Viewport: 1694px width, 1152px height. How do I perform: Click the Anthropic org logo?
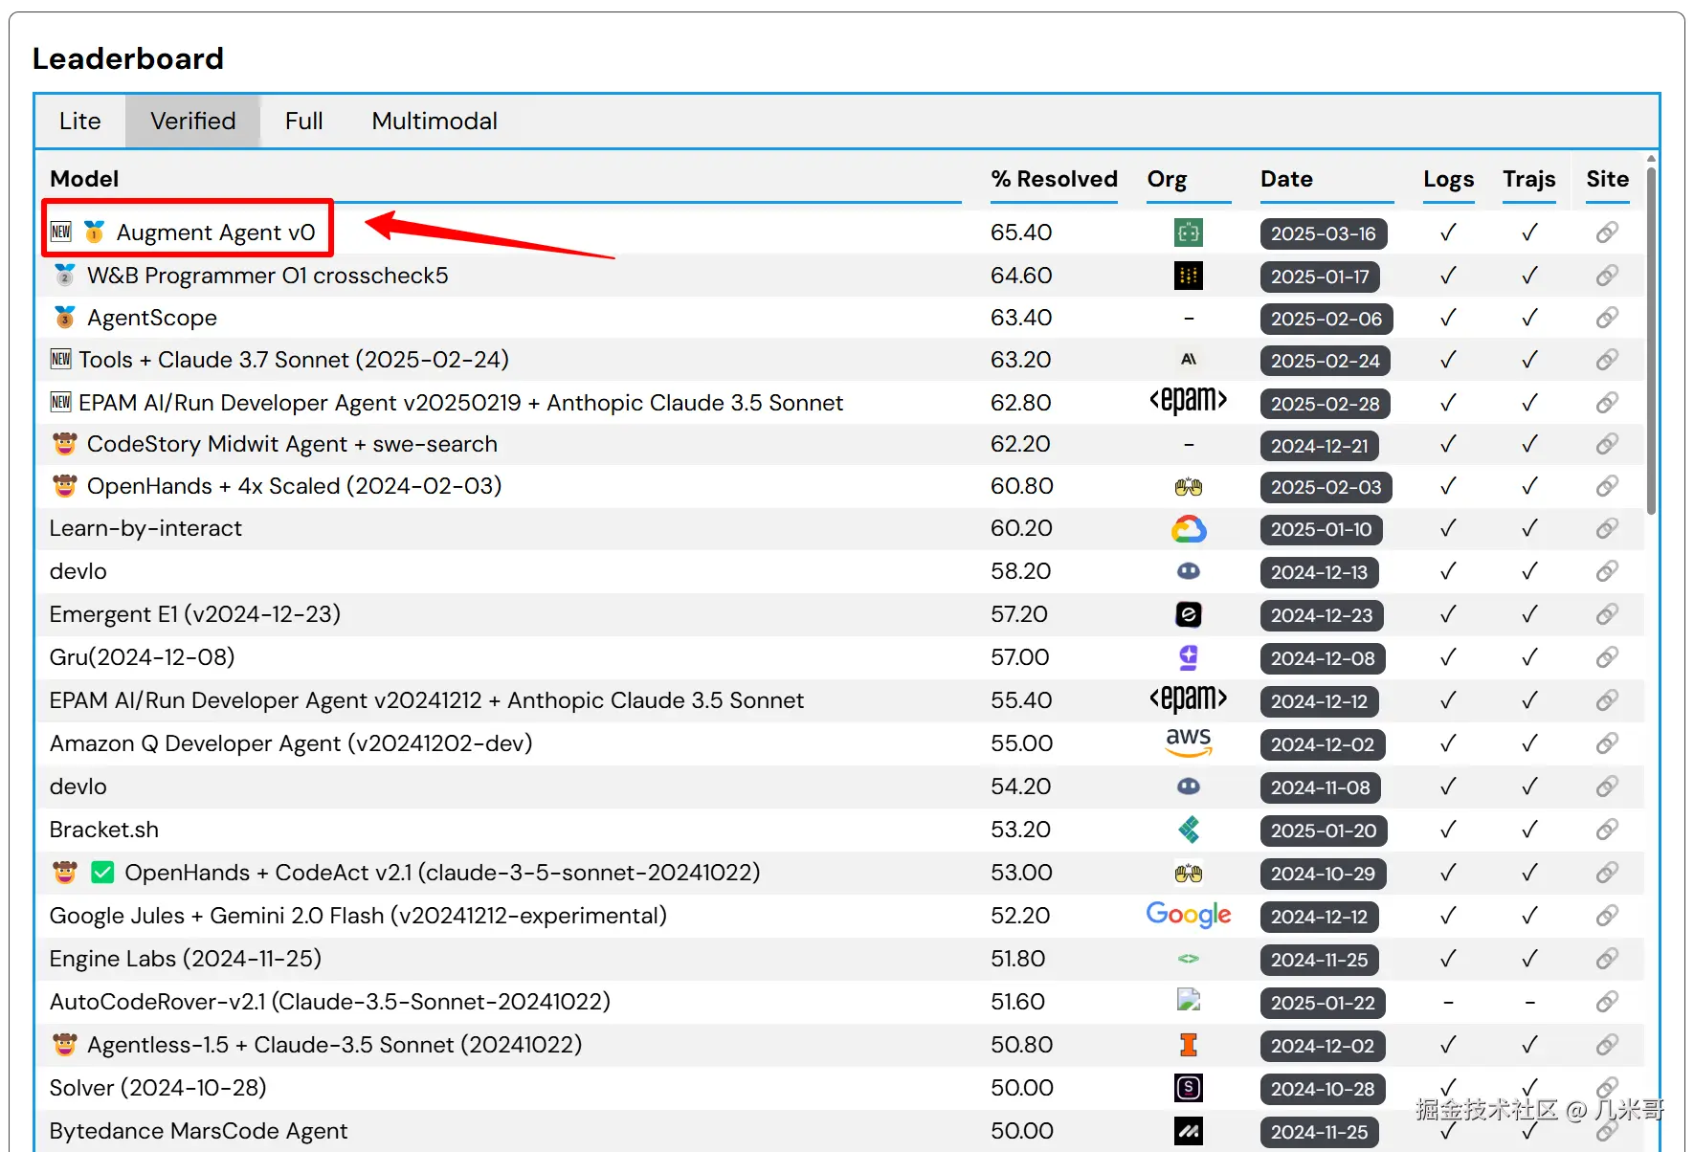[1189, 360]
